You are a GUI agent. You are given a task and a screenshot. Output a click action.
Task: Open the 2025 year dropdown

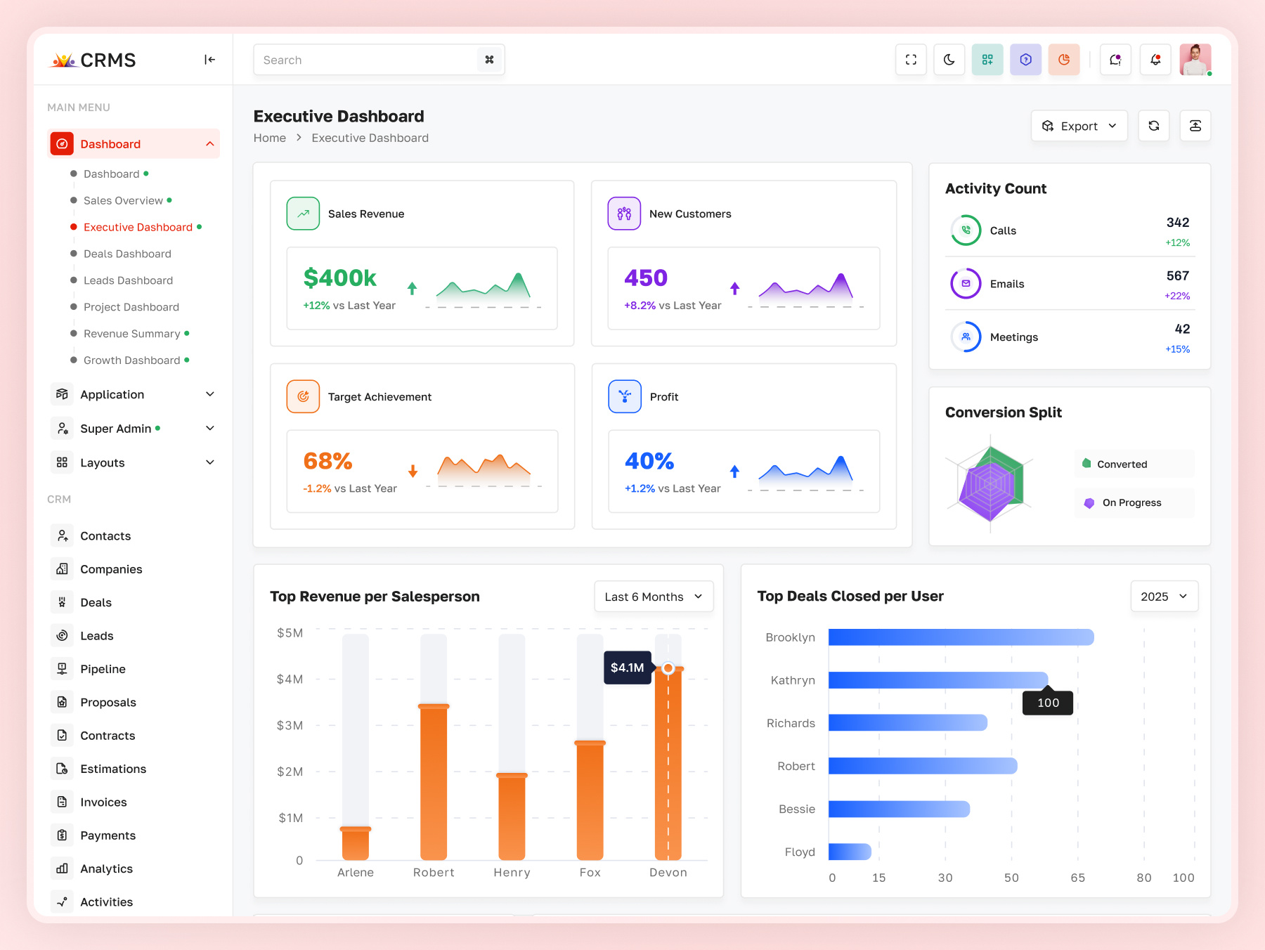pos(1164,596)
